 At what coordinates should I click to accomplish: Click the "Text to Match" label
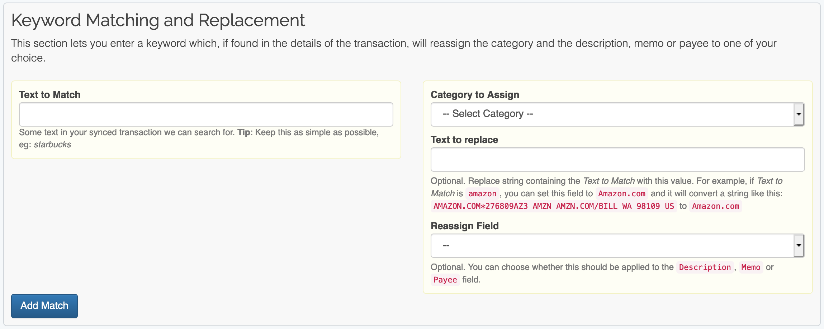pyautogui.click(x=49, y=95)
